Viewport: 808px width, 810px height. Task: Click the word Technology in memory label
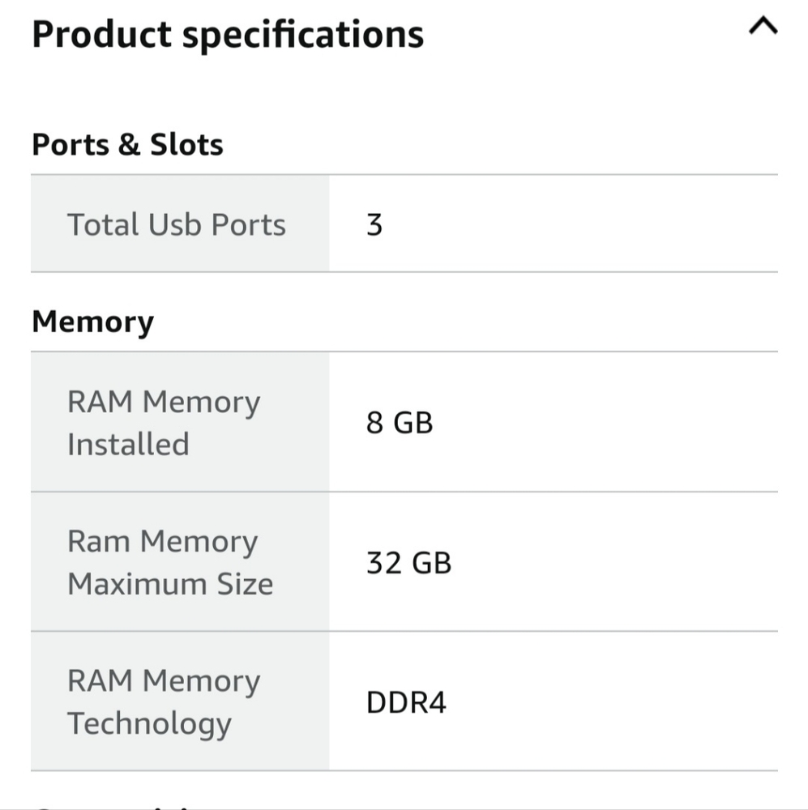(x=149, y=724)
